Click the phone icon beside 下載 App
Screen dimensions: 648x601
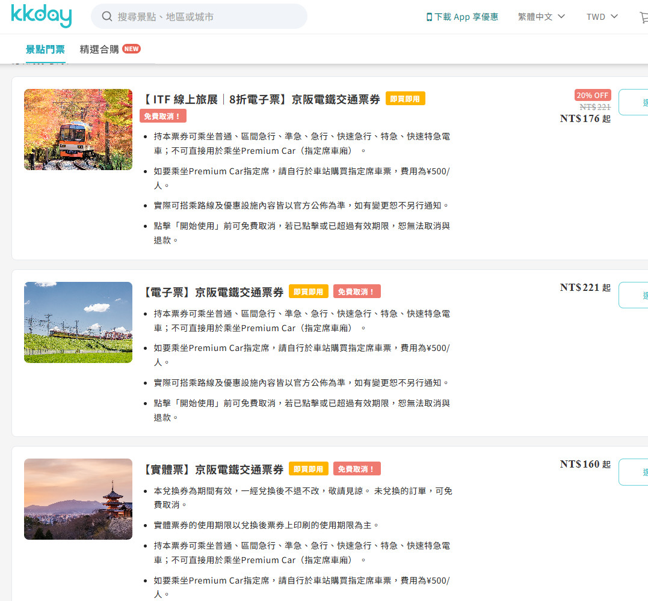pos(429,17)
